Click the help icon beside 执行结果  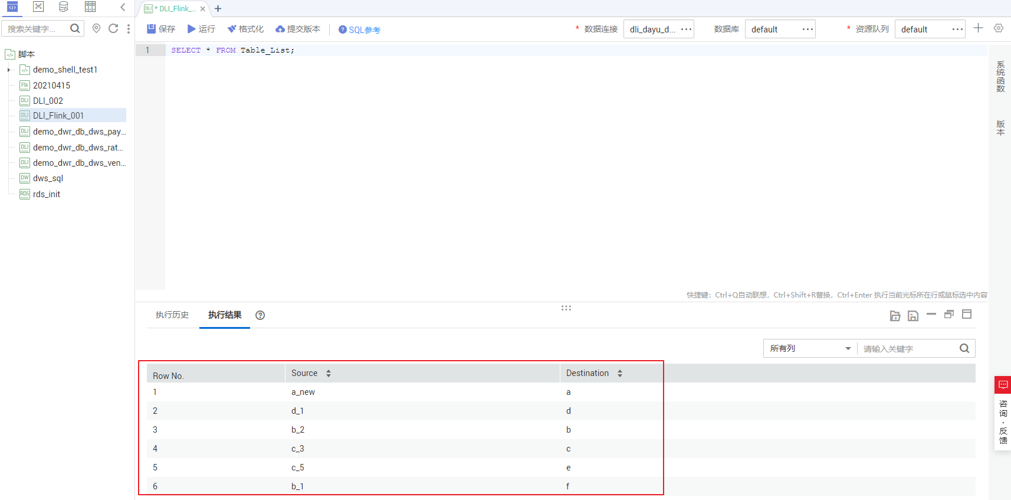click(260, 315)
